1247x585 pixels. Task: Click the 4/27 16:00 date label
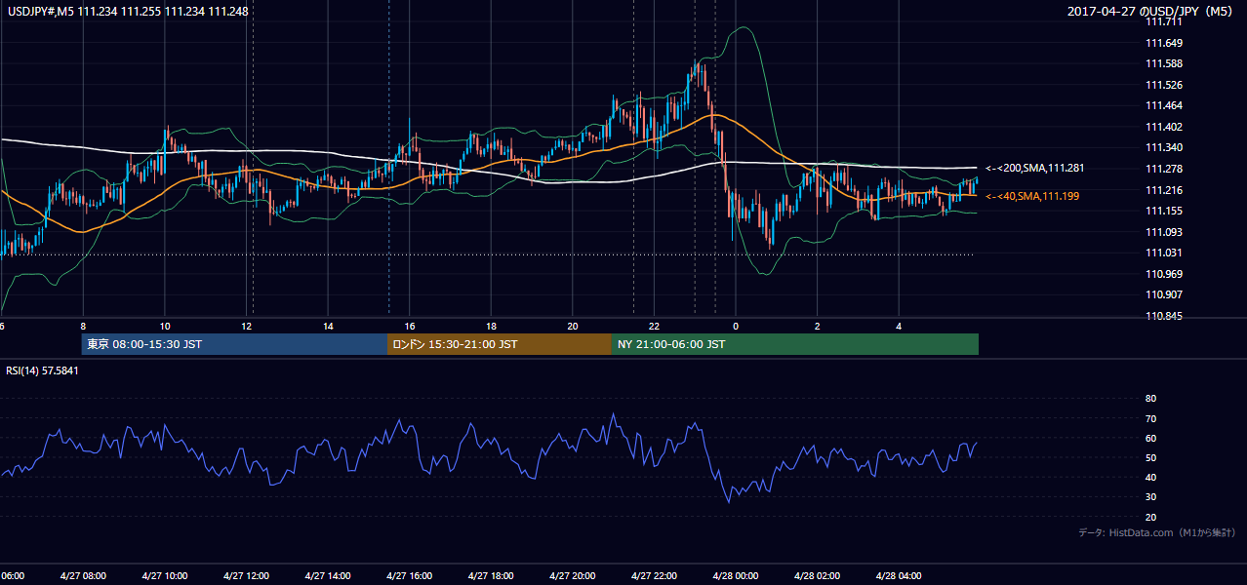(410, 575)
